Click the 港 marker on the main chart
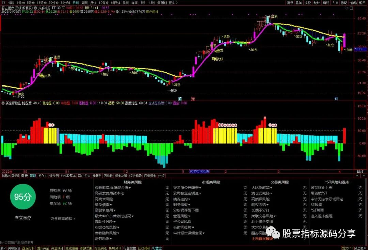The image size is (368, 250). pyautogui.click(x=193, y=99)
